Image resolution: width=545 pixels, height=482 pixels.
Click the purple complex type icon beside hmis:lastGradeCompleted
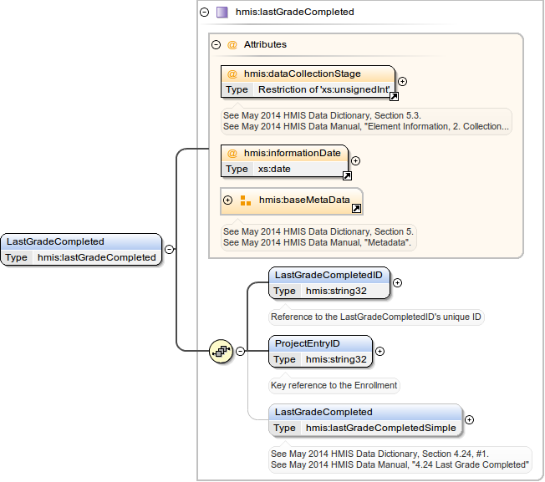222,13
